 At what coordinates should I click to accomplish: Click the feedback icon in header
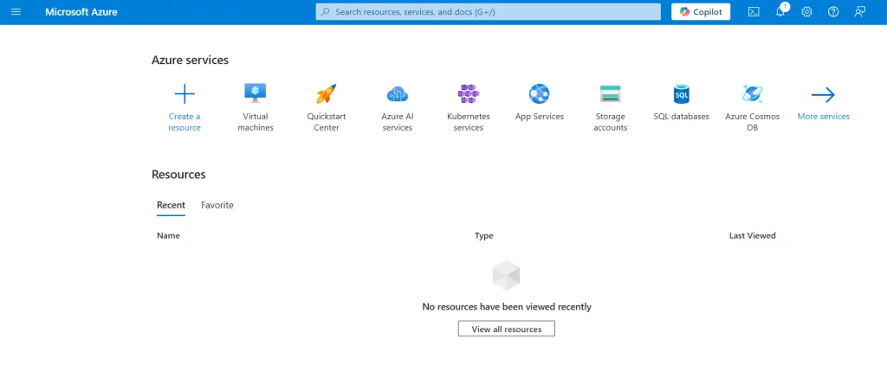pos(860,12)
